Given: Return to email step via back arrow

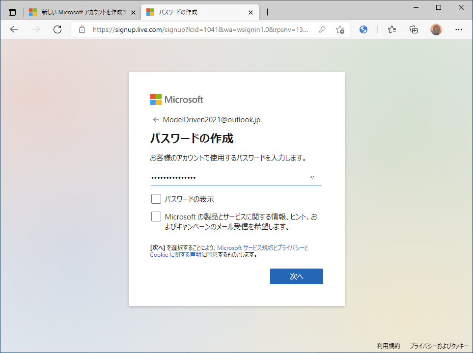Looking at the screenshot, I should (x=156, y=120).
